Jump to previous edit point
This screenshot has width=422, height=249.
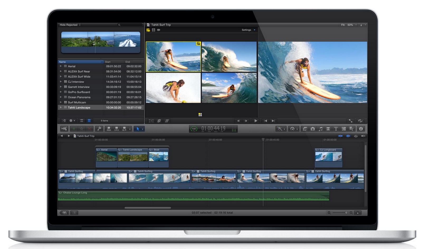click(x=266, y=121)
